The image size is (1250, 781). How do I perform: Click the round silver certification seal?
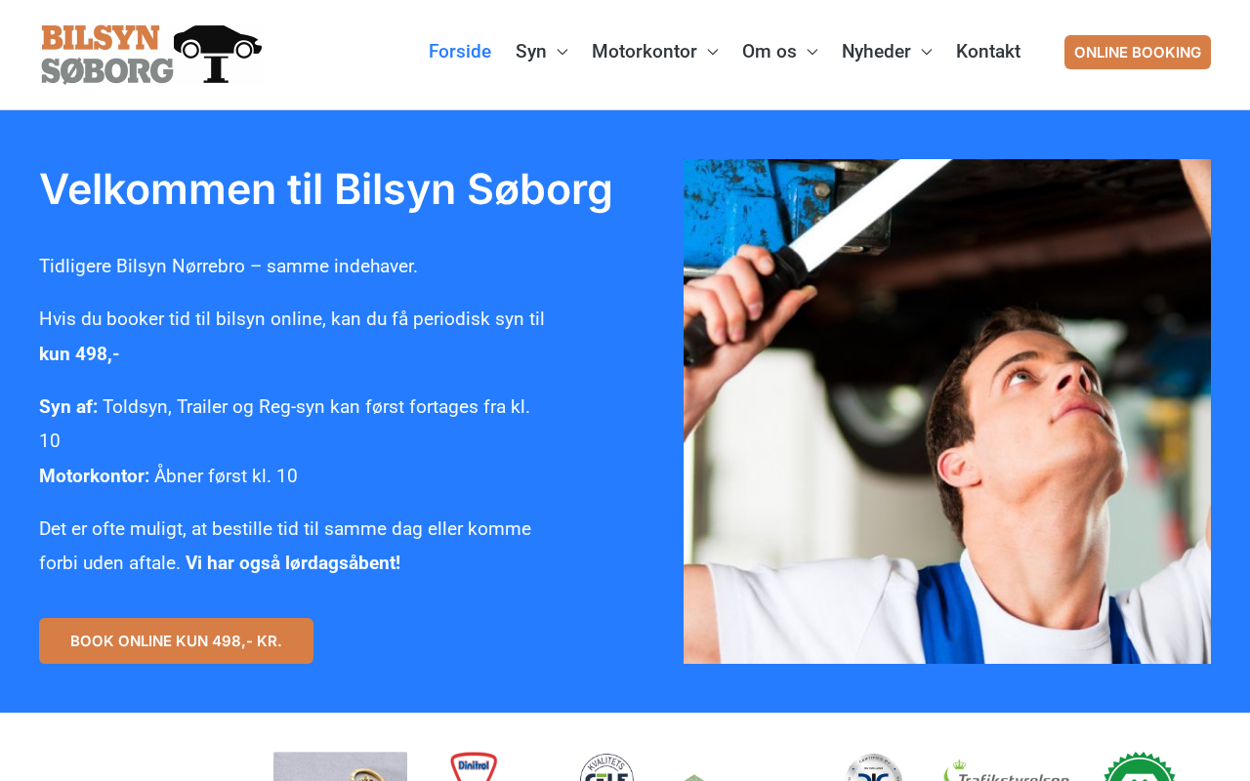click(873, 766)
